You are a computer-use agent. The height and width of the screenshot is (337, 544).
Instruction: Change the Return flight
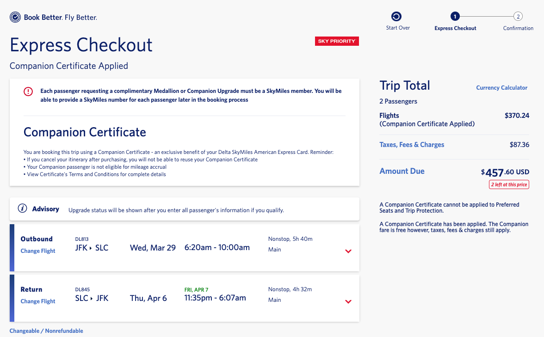[37, 301]
